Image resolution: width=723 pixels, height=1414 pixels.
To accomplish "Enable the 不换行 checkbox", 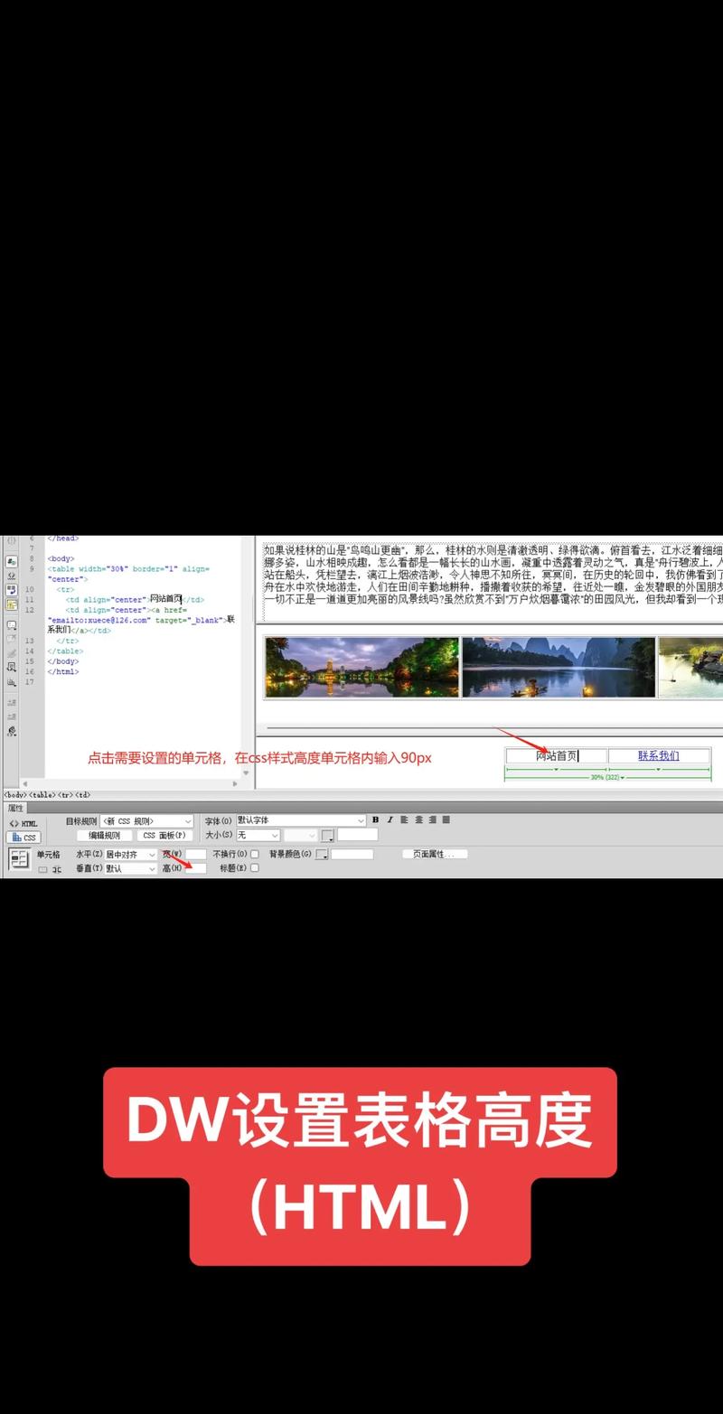I will point(253,855).
